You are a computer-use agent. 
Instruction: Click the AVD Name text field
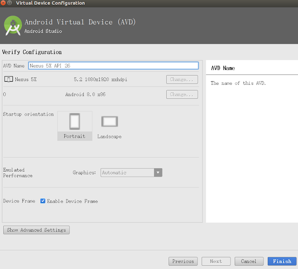[x=114, y=66]
